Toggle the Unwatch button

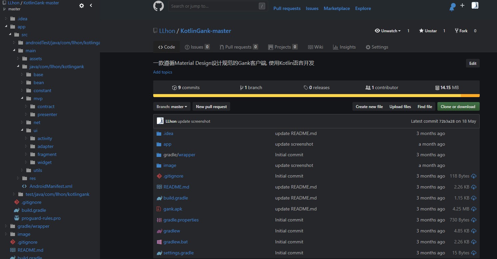click(x=388, y=31)
